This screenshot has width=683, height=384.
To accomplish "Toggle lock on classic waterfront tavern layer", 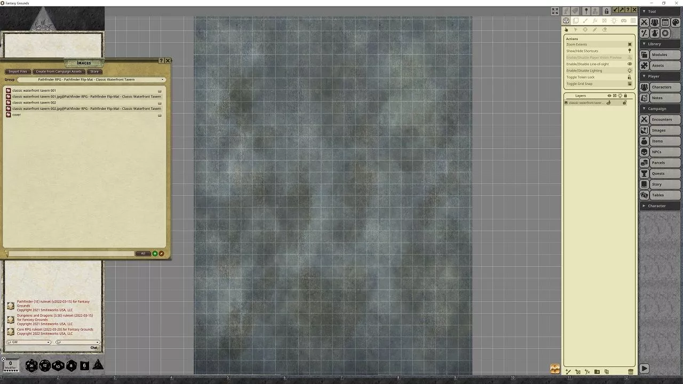I will click(x=624, y=103).
